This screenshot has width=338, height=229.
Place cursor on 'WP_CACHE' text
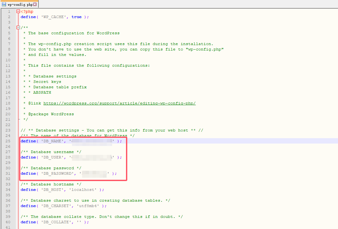[53, 17]
